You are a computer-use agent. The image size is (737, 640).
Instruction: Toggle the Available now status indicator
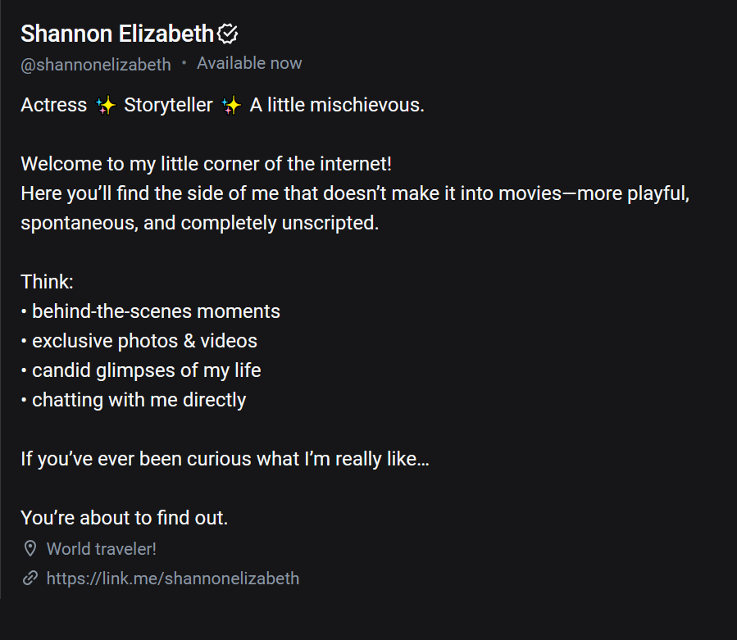(x=249, y=62)
